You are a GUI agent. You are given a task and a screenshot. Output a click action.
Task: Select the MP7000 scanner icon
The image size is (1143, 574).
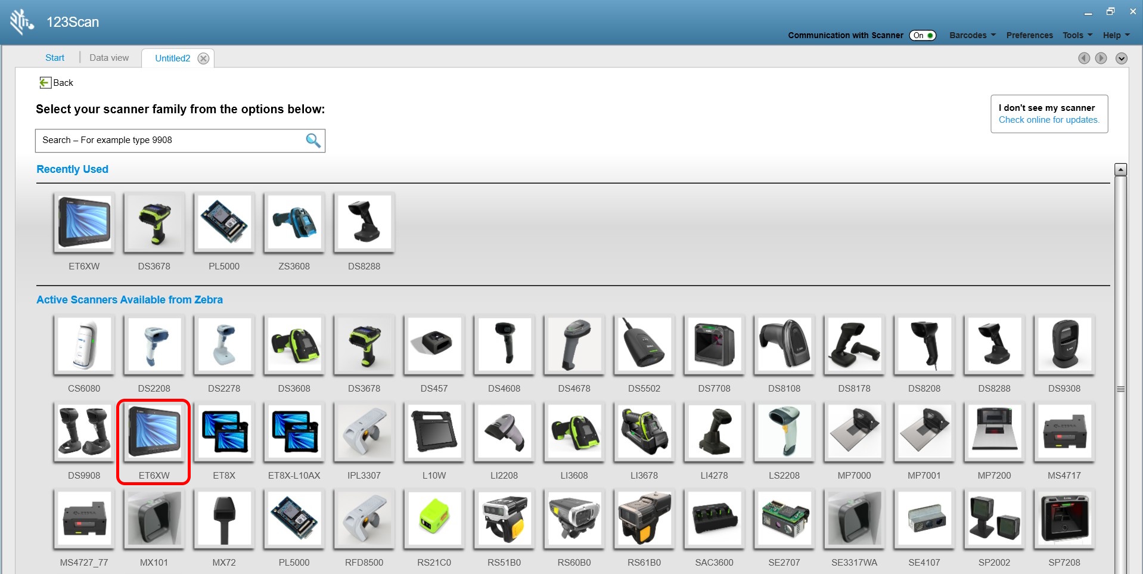855,432
